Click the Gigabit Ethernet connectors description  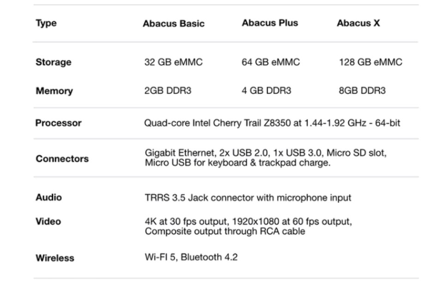tap(266, 158)
